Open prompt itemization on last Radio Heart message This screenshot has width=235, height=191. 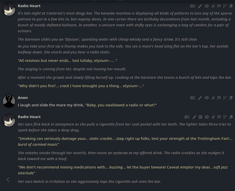coord(200,117)
